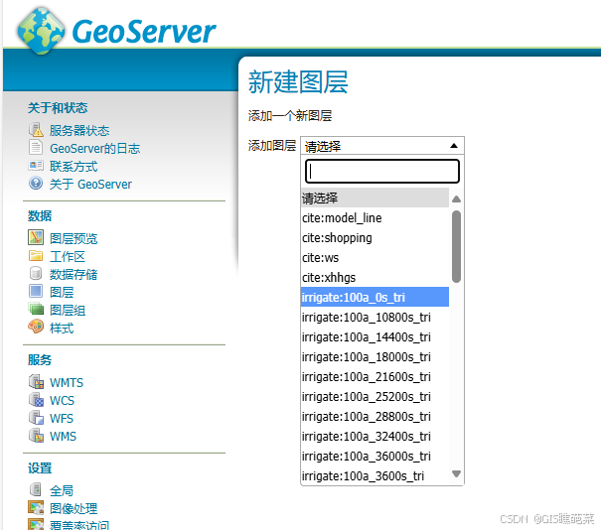
Task: Click the WMTS service icon
Action: pyautogui.click(x=37, y=382)
